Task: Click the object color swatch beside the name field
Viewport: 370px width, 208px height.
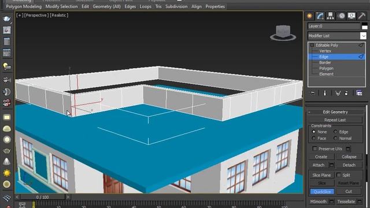Action: [365, 26]
